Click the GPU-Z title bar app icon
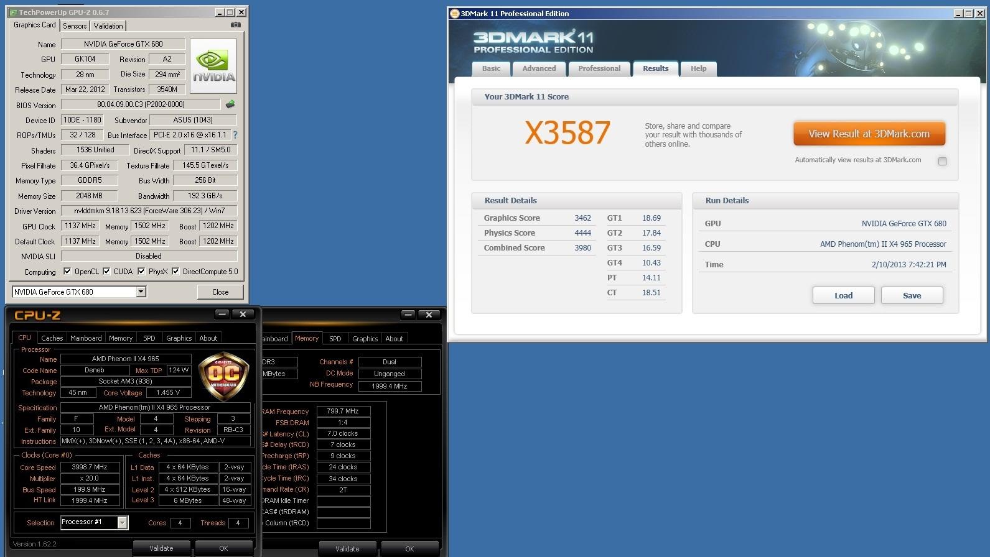This screenshot has width=990, height=557. [13, 12]
